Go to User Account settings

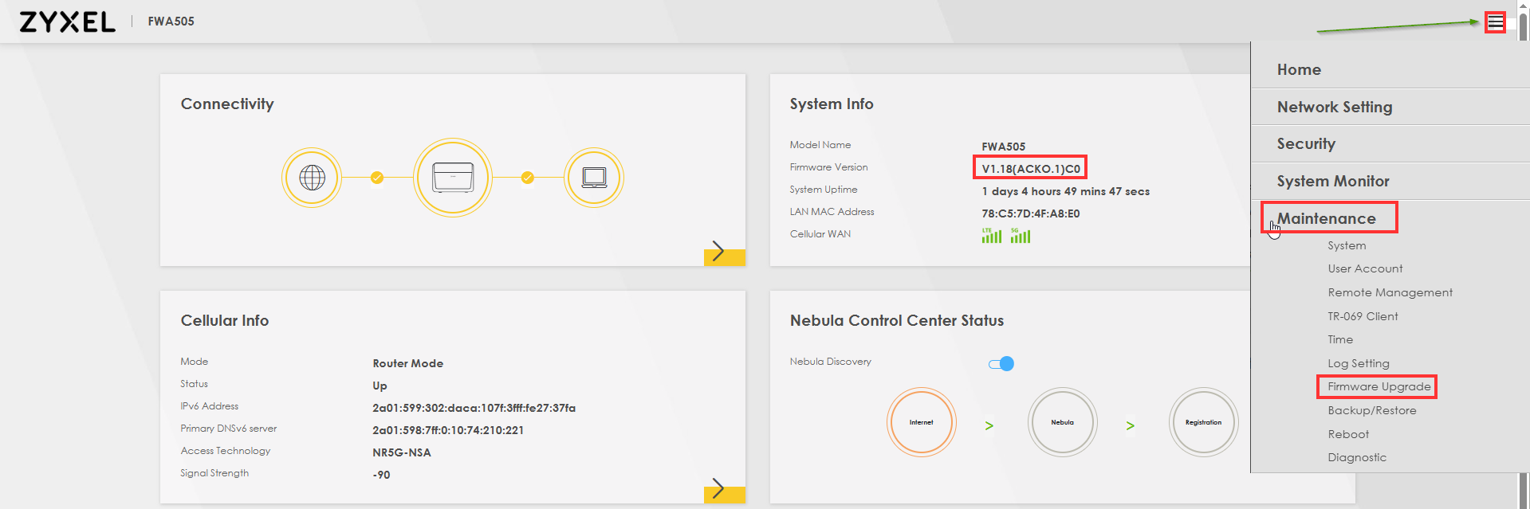point(1365,269)
